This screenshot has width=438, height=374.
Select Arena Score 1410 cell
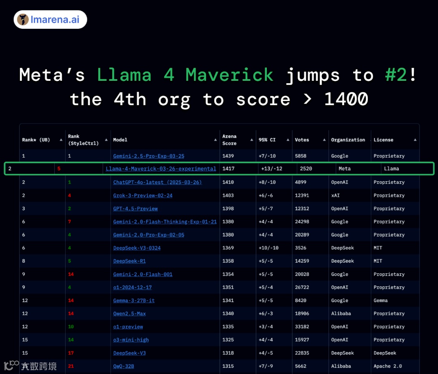pyautogui.click(x=228, y=182)
